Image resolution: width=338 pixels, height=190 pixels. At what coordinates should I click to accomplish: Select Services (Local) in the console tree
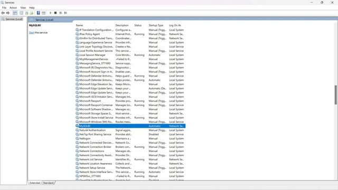click(14, 19)
